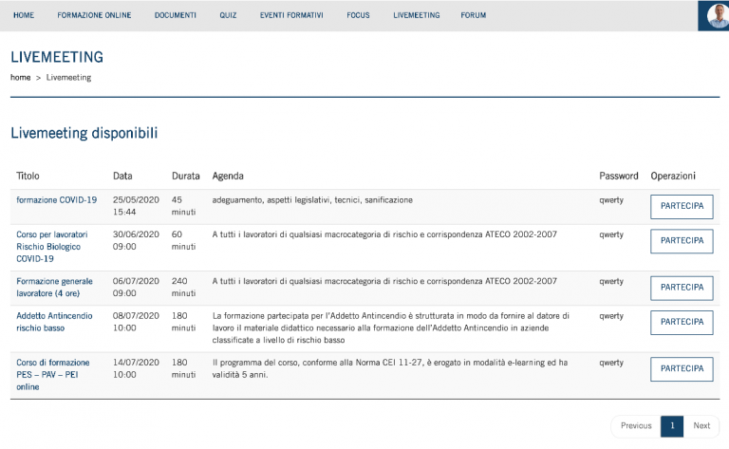
Task: Click qwerty password in Formazione generale row
Action: pyautogui.click(x=611, y=282)
